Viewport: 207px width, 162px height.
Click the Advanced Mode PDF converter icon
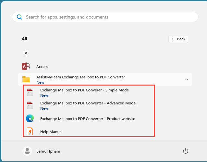30,106
